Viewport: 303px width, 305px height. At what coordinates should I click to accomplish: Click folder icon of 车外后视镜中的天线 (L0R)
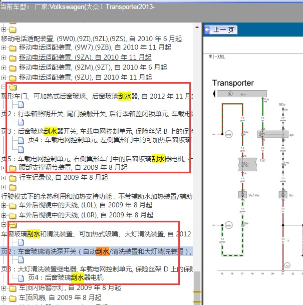pos(13,216)
